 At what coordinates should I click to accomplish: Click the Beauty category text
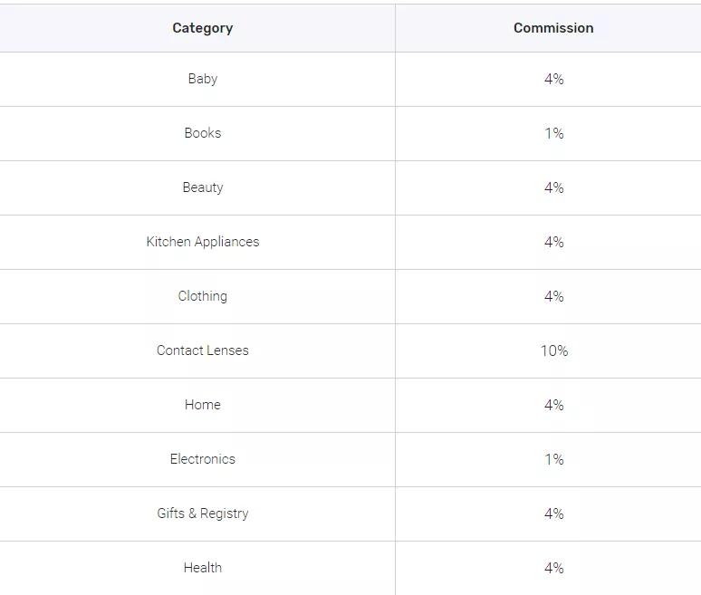pos(203,187)
